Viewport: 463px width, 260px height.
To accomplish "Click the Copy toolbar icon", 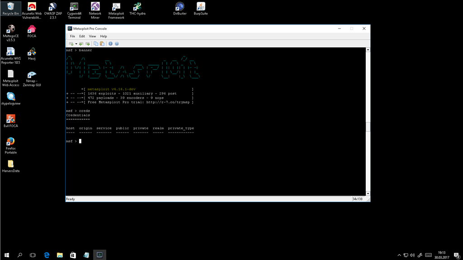I will tap(96, 44).
